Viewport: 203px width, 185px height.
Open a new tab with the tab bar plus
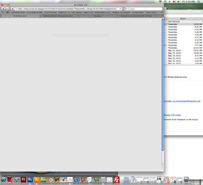click(x=162, y=16)
